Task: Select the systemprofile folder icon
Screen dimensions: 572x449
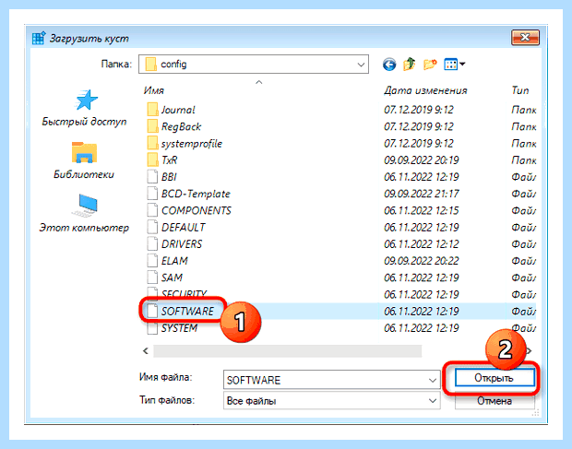Action: (x=152, y=143)
